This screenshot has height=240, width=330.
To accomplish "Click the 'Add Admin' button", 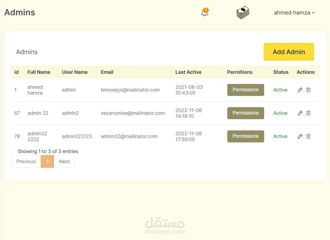I will (289, 52).
